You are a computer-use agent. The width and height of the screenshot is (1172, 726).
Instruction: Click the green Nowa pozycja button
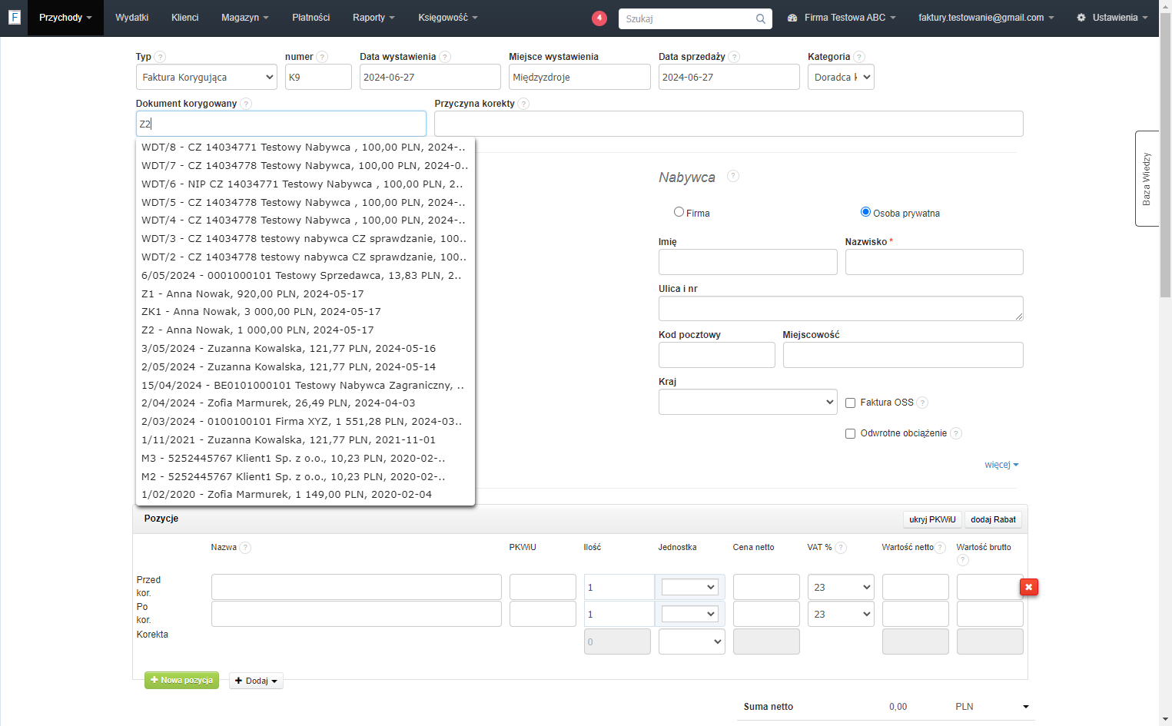pos(181,681)
